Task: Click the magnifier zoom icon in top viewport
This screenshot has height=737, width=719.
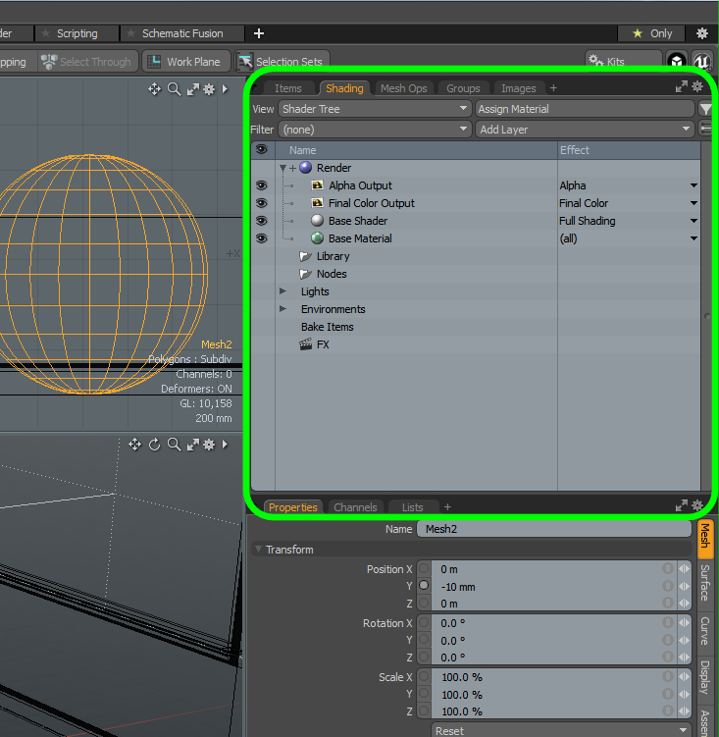Action: tap(174, 89)
